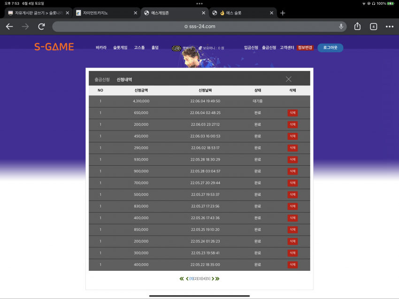
Task: Click the blue 로그아웃 button
Action: pos(330,47)
